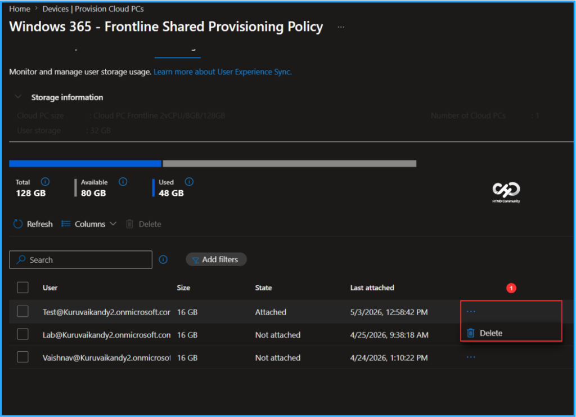Open the more options ellipsis beside policy title
576x417 pixels.
(341, 27)
